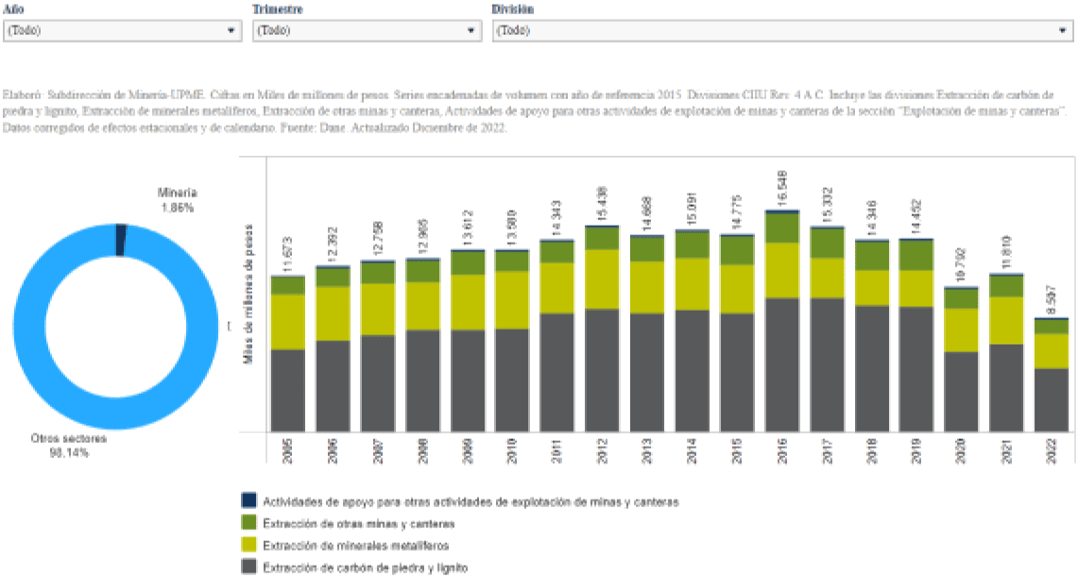Select the Extracción de minerales metalíferos legend label

tap(355, 545)
